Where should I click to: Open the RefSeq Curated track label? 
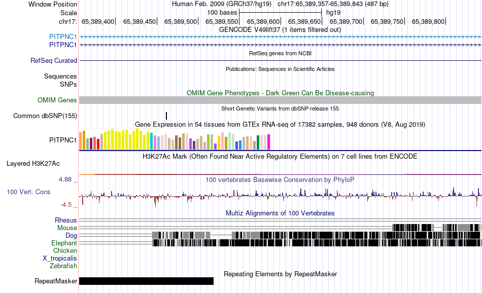click(54, 60)
